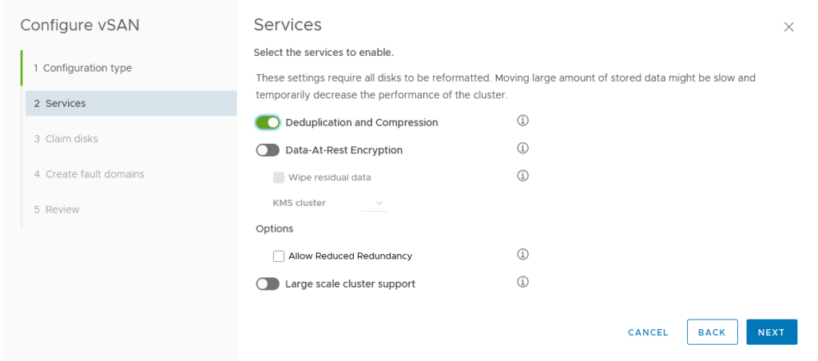Select step 3 Claim disks
Screen dimensions: 818x361
66,139
